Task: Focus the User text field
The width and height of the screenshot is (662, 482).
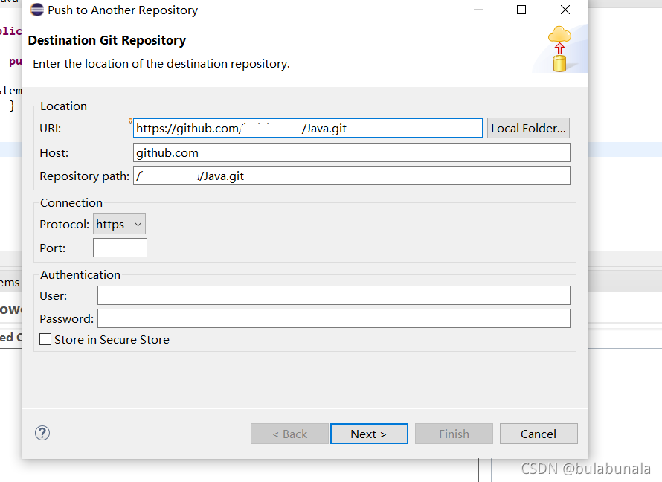Action: 333,295
